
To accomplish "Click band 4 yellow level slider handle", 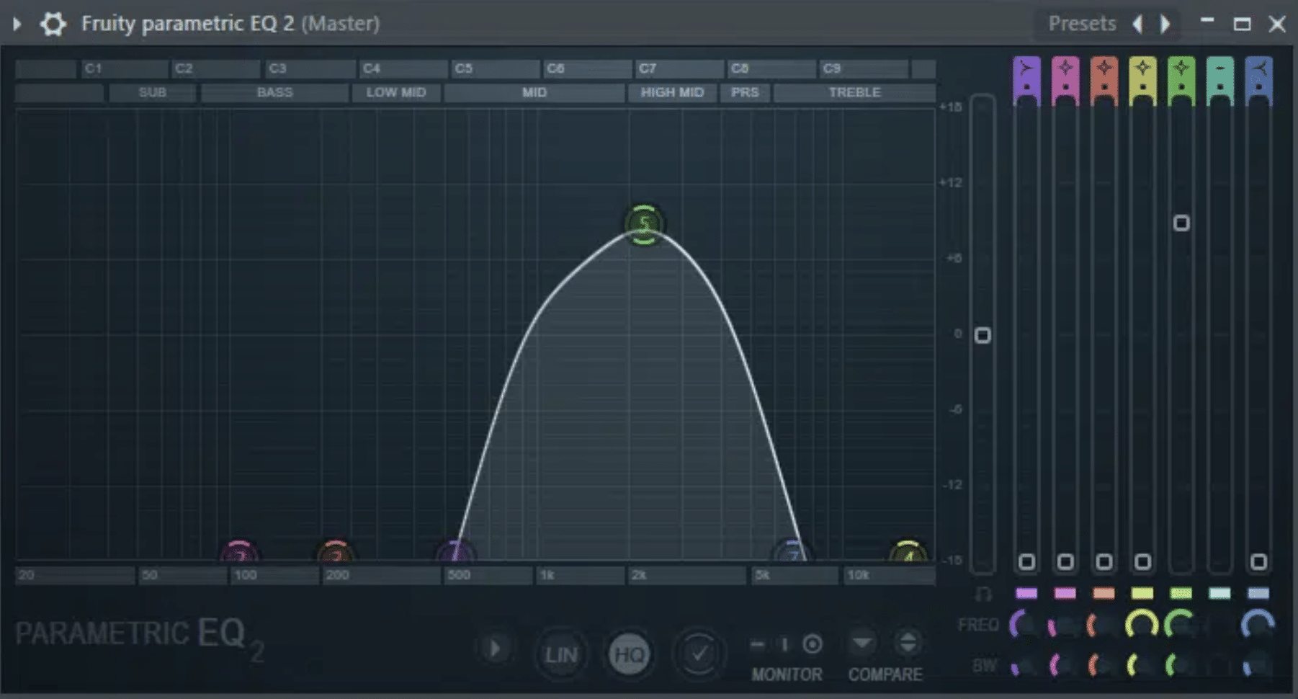I will tap(1142, 561).
